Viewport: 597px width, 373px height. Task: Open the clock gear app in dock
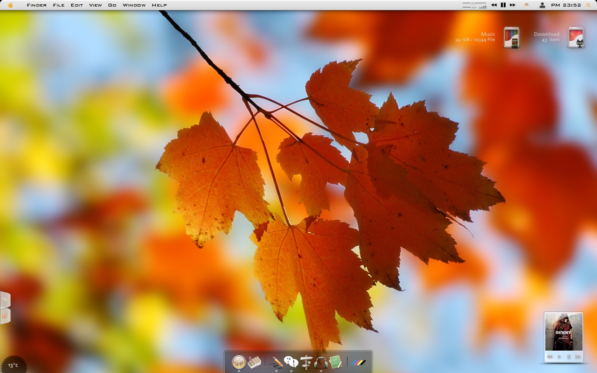239,362
